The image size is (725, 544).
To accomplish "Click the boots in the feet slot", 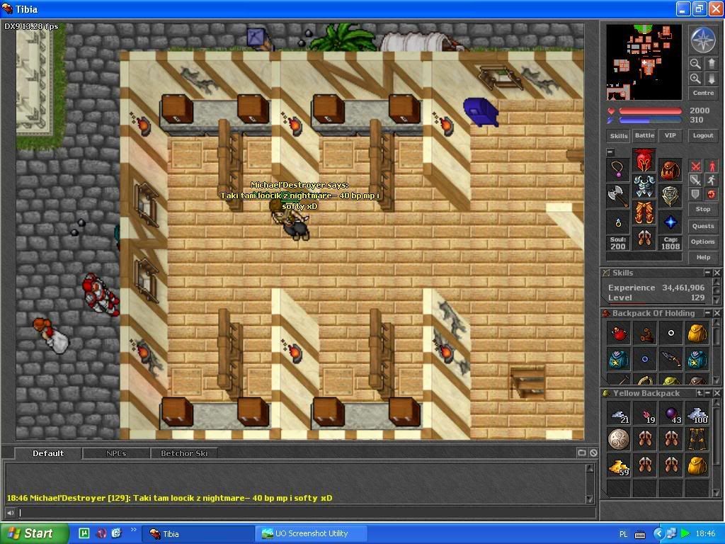I will (x=644, y=238).
